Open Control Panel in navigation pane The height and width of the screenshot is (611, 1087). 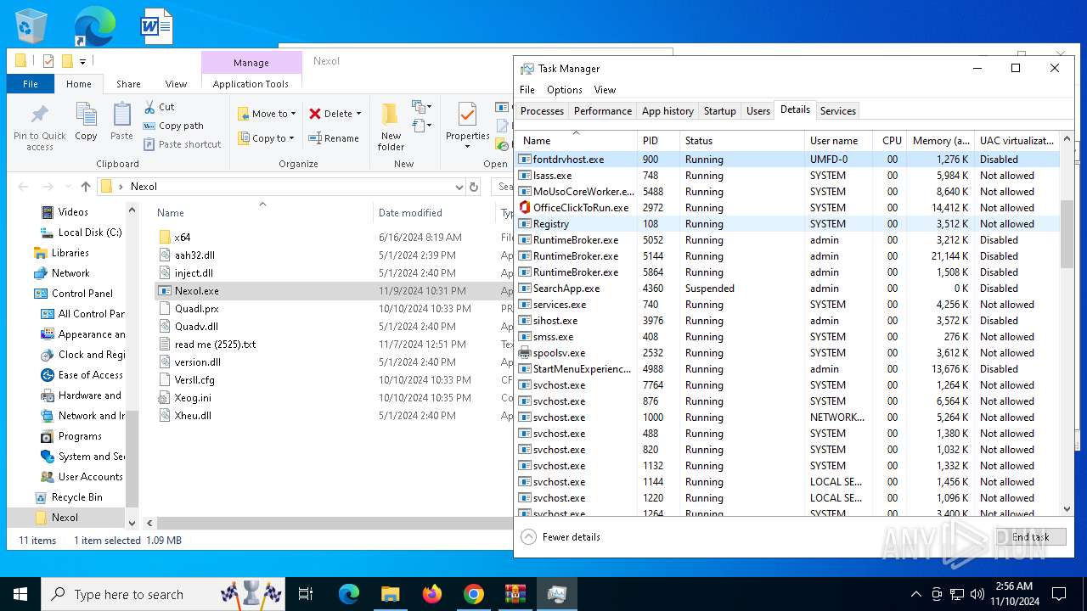coord(82,294)
